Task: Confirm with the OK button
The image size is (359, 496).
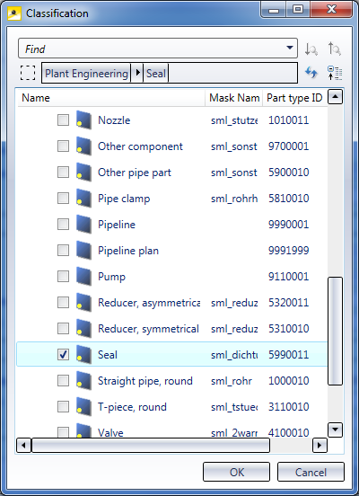Action: tap(236, 472)
